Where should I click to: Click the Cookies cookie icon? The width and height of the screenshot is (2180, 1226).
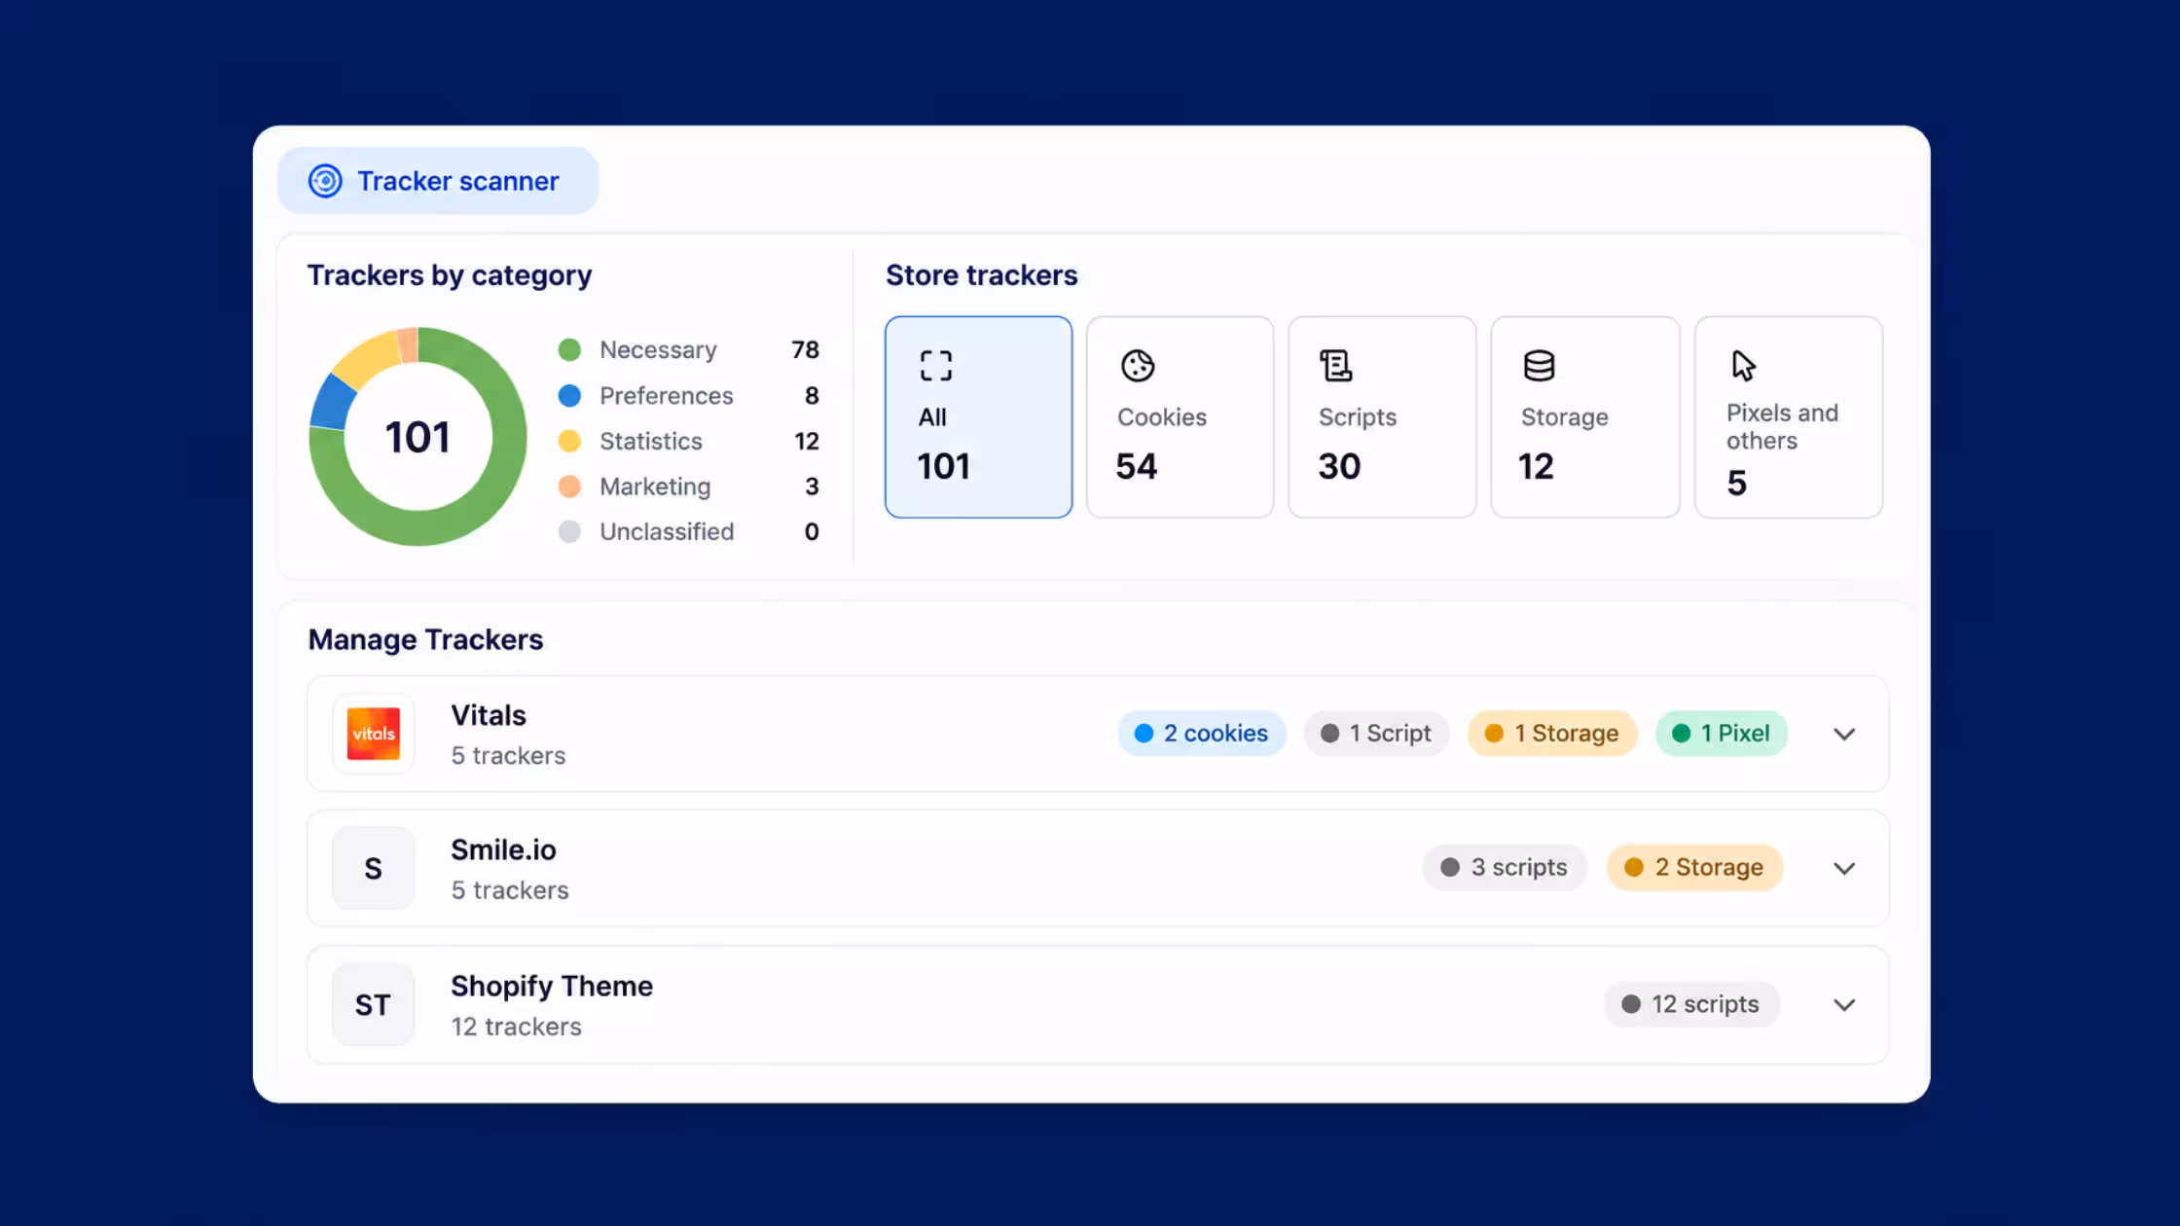pyautogui.click(x=1138, y=366)
